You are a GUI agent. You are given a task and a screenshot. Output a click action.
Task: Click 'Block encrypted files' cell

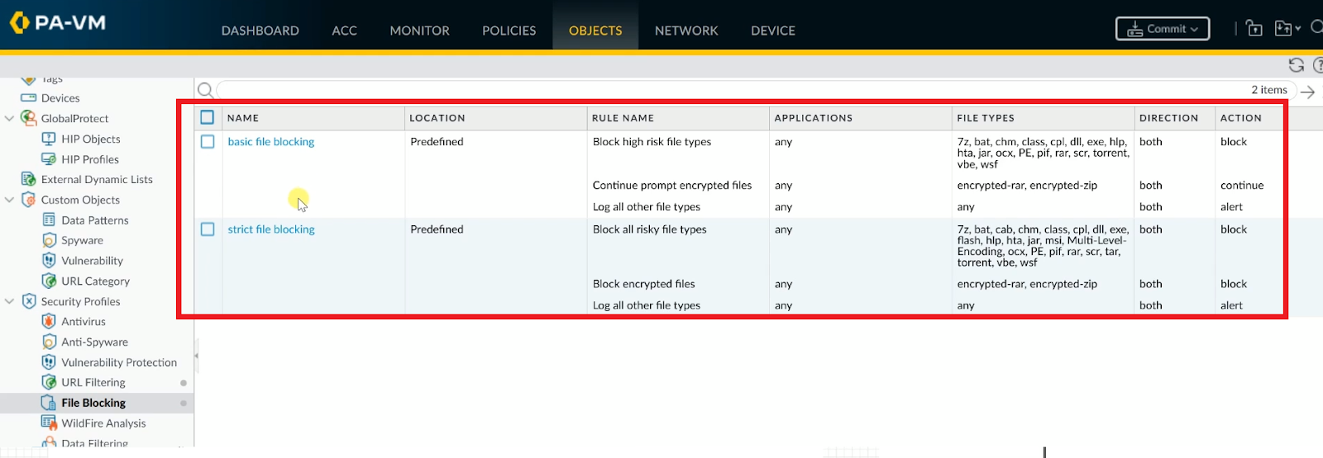(643, 284)
